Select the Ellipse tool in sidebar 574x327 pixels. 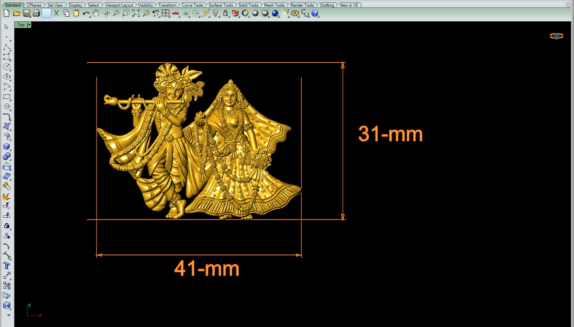click(x=7, y=77)
